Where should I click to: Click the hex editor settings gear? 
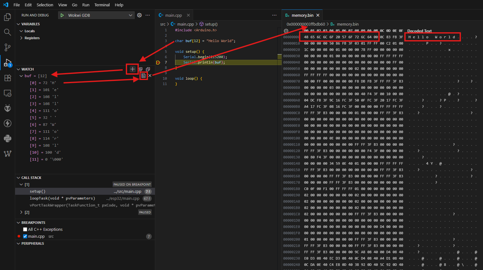click(x=286, y=31)
